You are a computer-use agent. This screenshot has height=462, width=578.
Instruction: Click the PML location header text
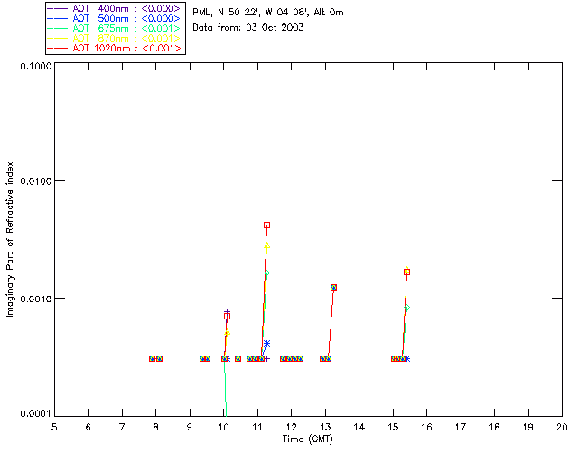[268, 13]
